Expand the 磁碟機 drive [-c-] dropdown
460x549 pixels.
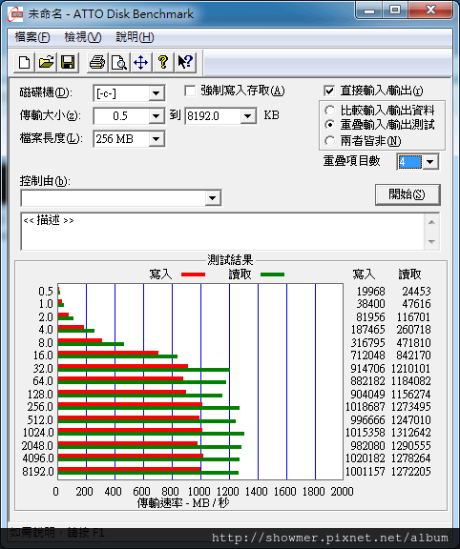(156, 93)
